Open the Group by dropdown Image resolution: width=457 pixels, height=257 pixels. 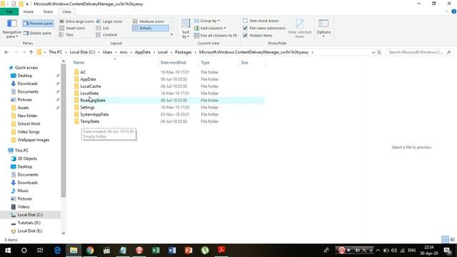(x=207, y=21)
